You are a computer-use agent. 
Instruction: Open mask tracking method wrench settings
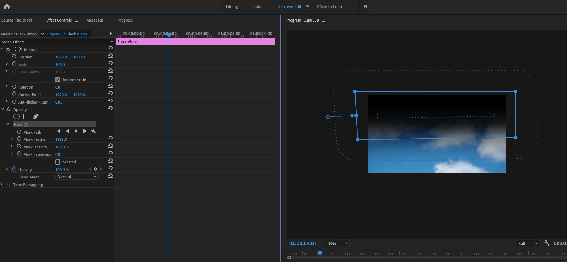pos(94,131)
